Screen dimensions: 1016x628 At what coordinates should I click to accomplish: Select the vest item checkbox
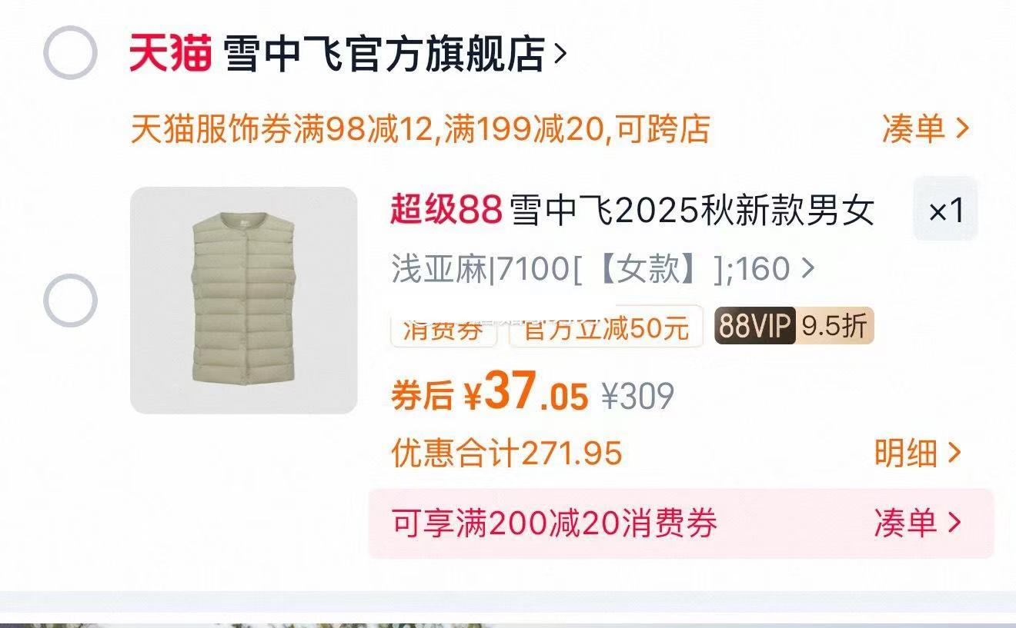pos(70,301)
